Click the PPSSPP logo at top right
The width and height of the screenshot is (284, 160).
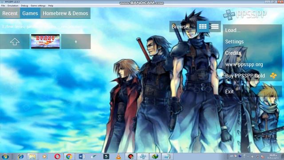(245, 15)
